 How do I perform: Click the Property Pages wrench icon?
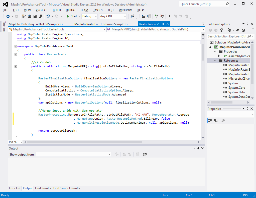223,121
